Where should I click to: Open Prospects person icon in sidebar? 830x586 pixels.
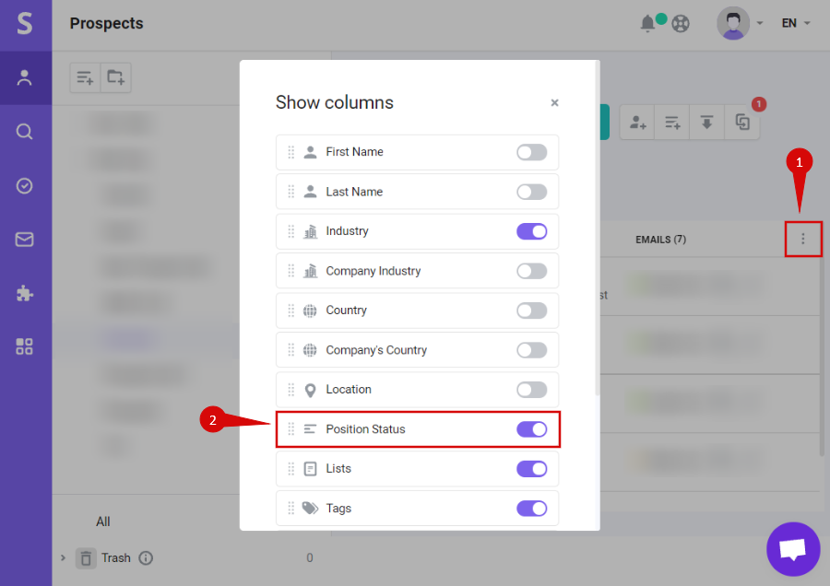click(x=24, y=77)
